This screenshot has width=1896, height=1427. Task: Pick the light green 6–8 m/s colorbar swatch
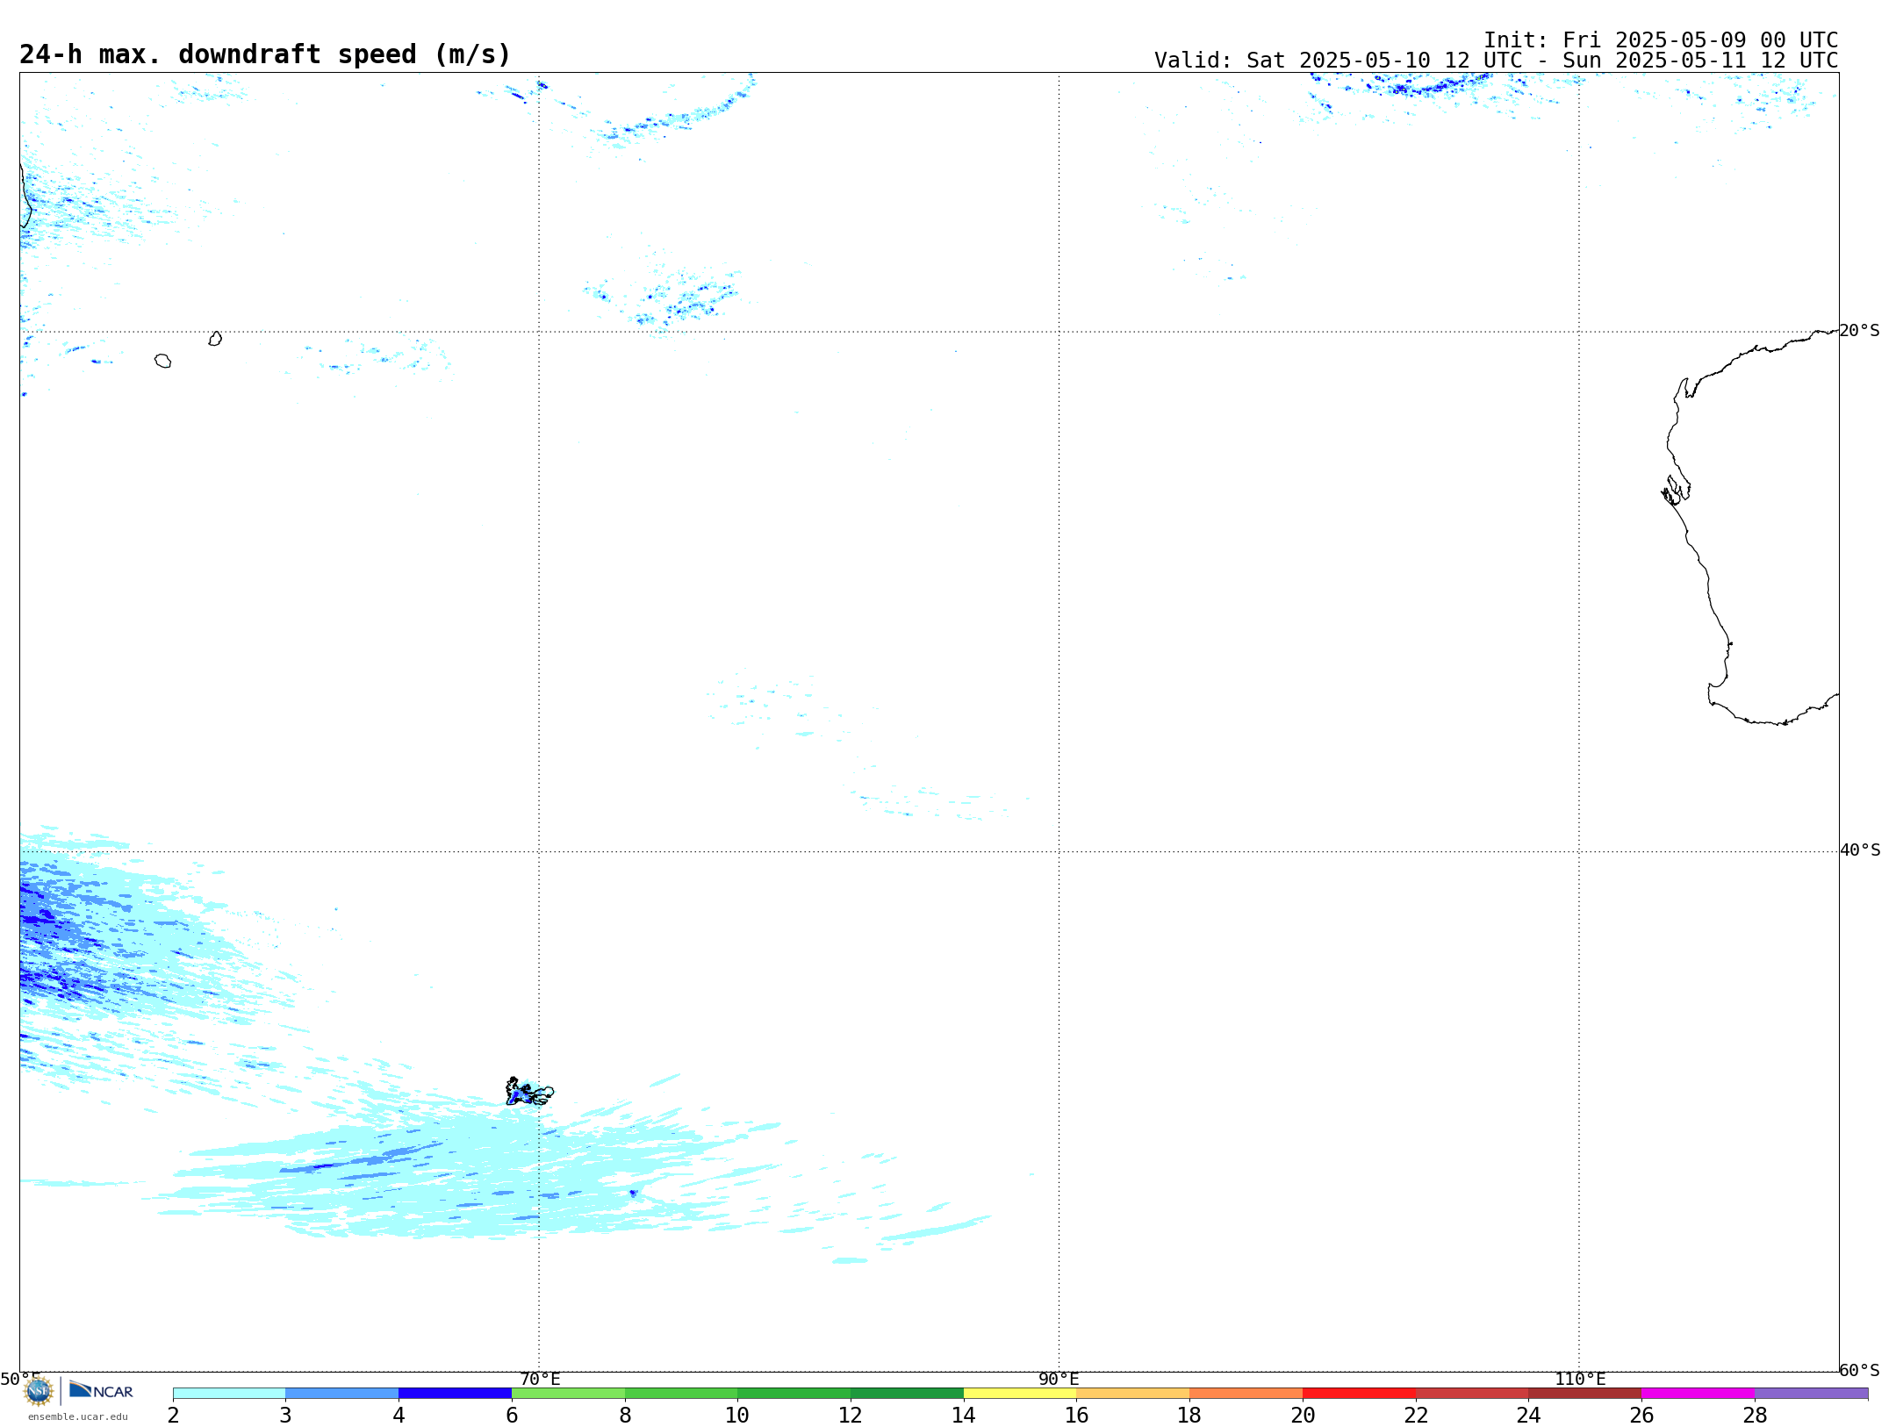click(568, 1394)
